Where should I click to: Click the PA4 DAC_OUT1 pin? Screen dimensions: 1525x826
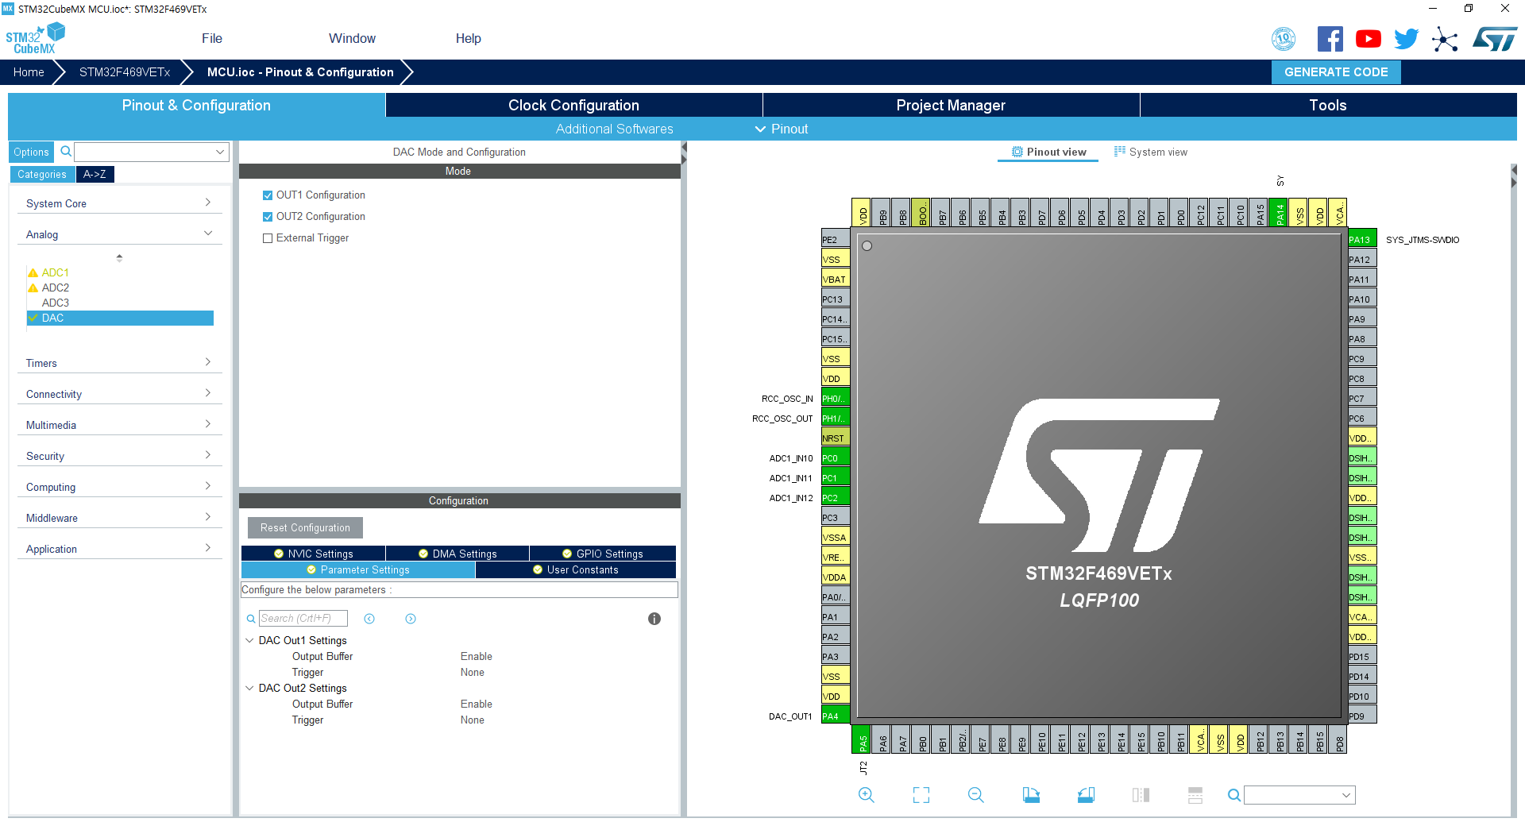tap(836, 716)
